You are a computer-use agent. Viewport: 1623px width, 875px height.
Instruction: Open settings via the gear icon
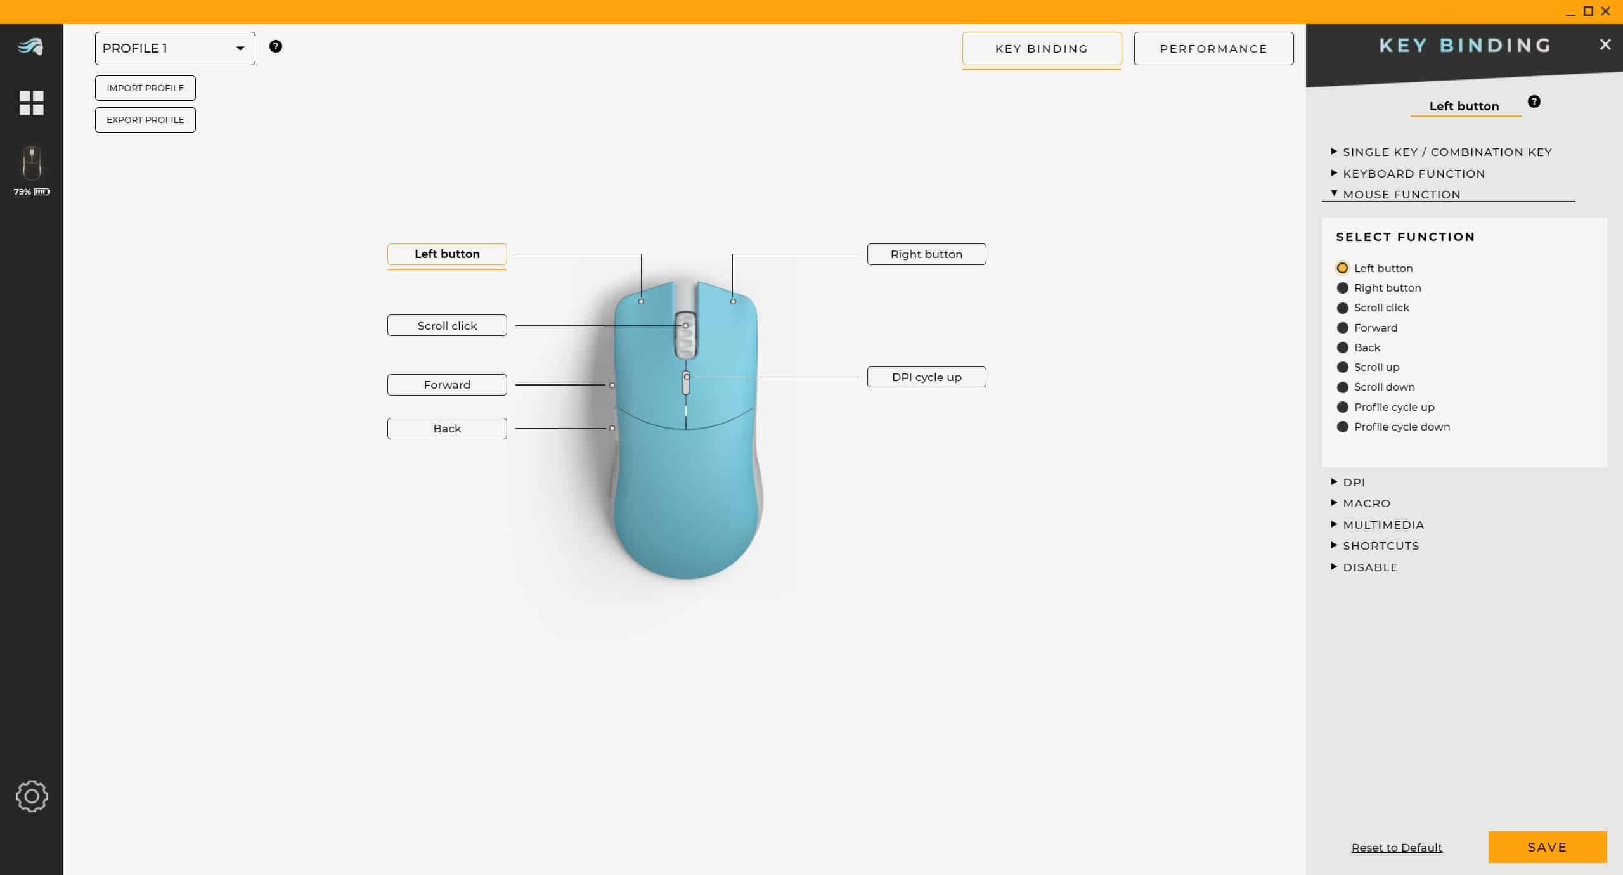pos(31,796)
